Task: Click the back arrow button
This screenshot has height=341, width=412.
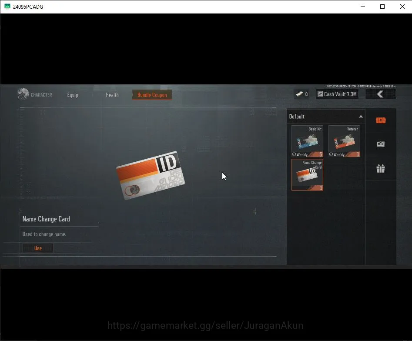Action: [381, 94]
